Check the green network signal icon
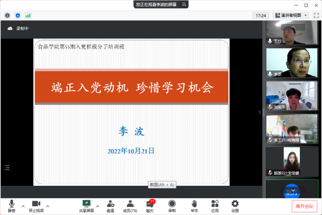This screenshot has width=322, height=215. coord(28,15)
